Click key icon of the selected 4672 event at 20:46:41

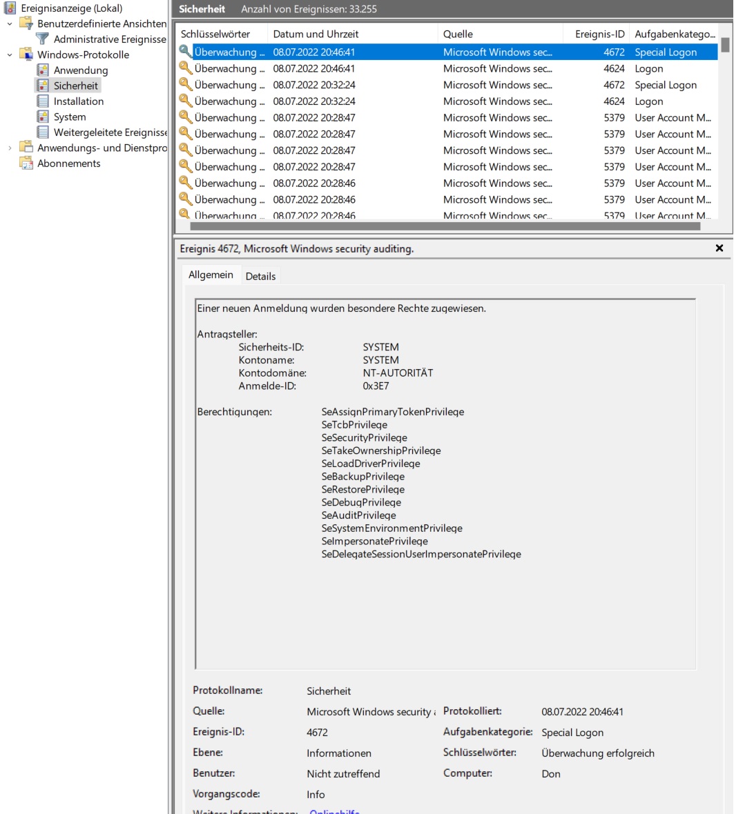pos(184,52)
